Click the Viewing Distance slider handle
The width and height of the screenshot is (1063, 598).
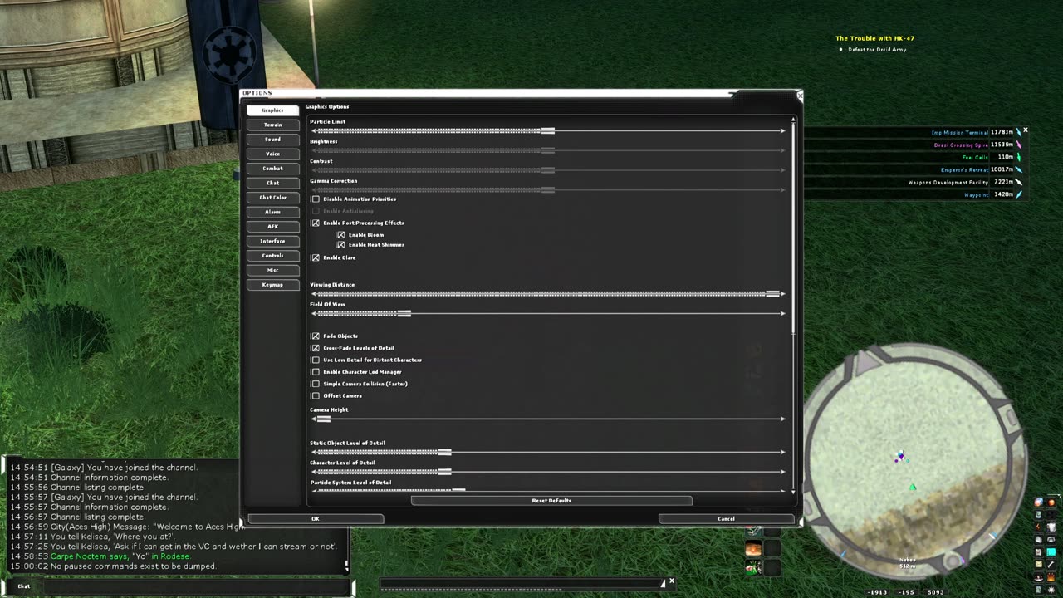pyautogui.click(x=773, y=294)
